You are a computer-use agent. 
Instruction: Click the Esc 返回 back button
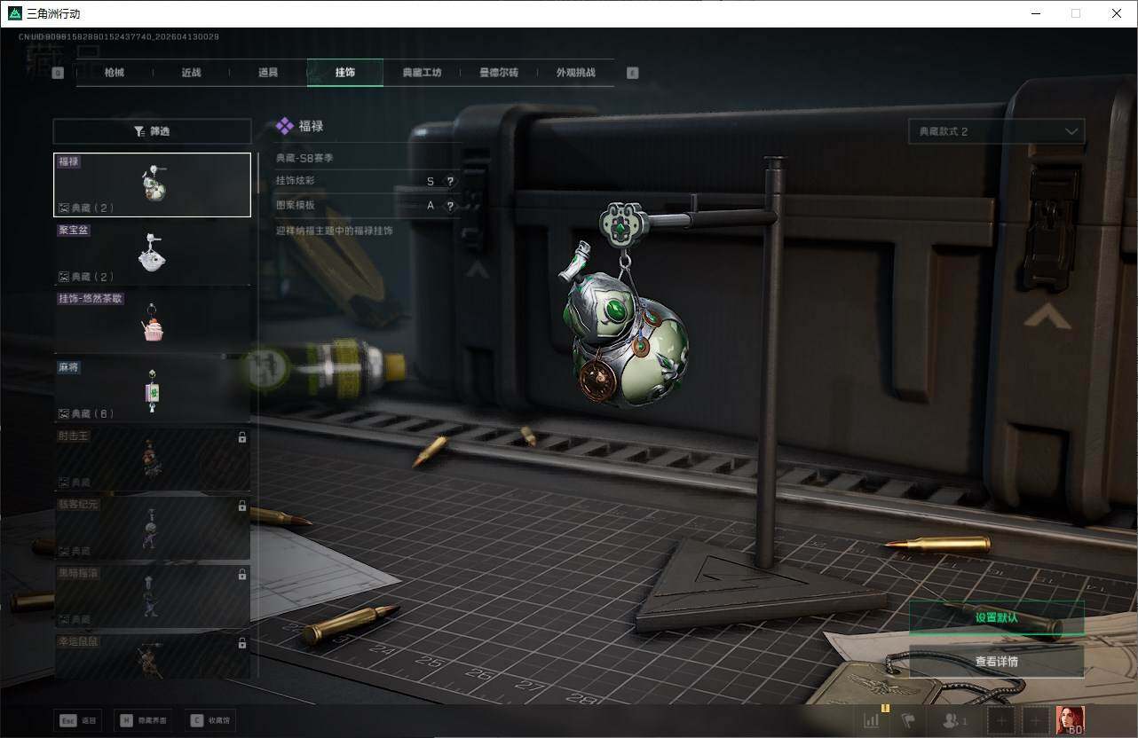click(x=78, y=721)
